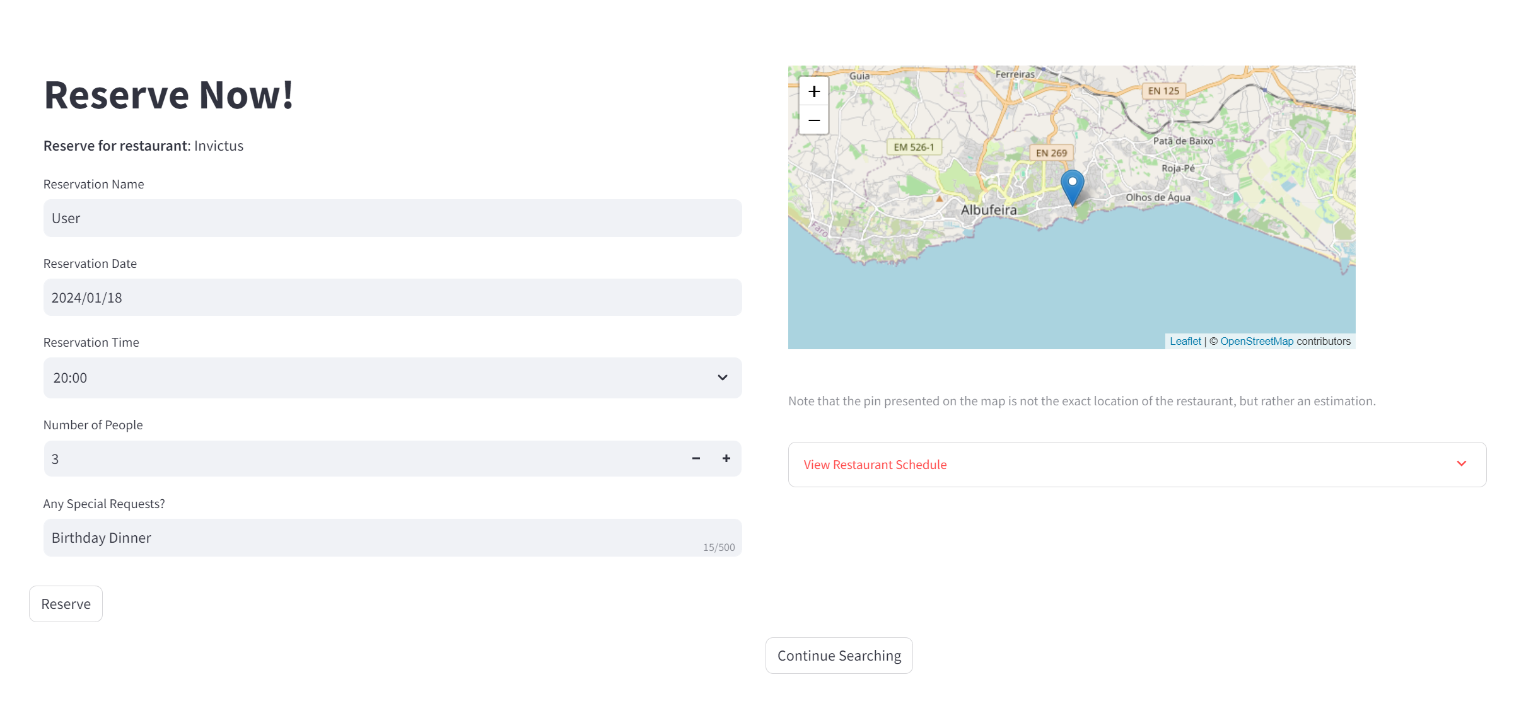
Task: Focus the Reservation Name field
Action: coord(392,218)
